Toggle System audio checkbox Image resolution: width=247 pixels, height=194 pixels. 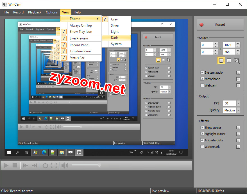coord(202,72)
